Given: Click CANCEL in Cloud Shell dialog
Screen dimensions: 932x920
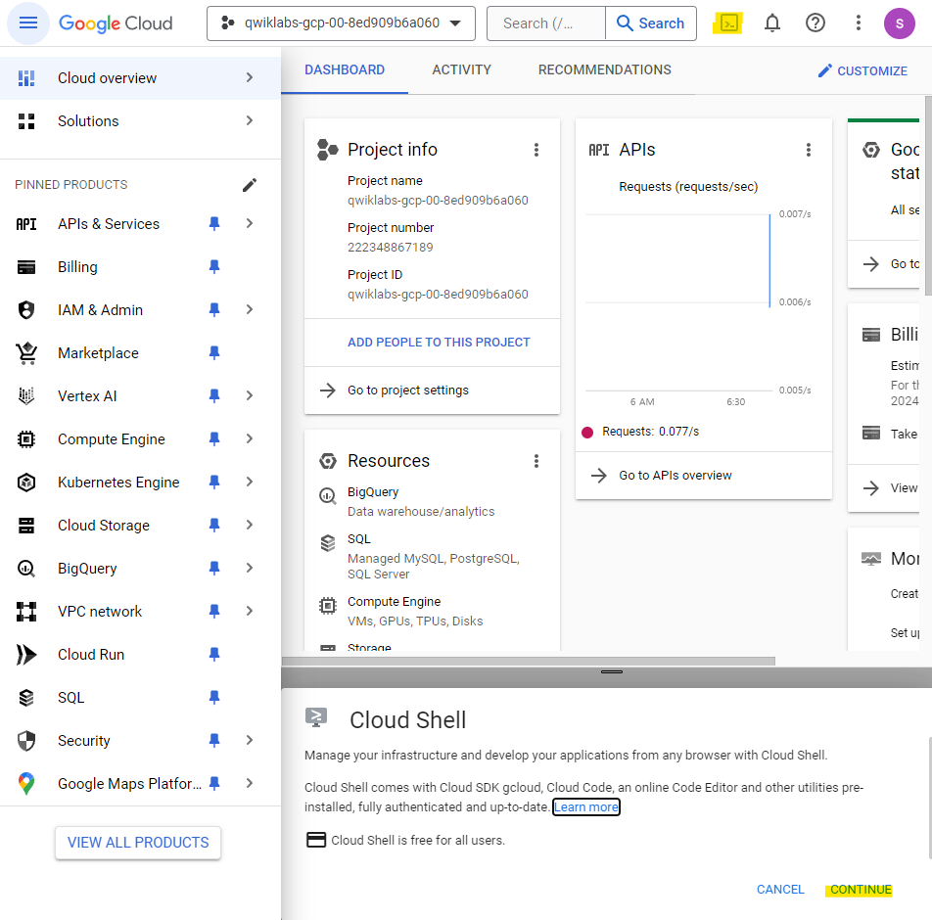Looking at the screenshot, I should pyautogui.click(x=780, y=890).
